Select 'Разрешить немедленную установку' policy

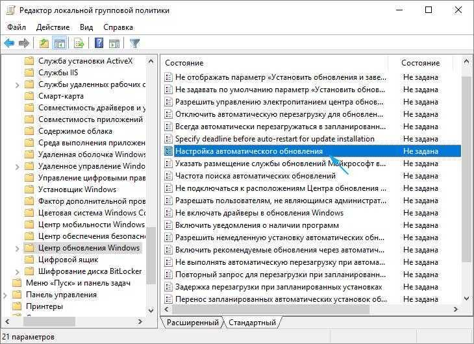(280, 238)
